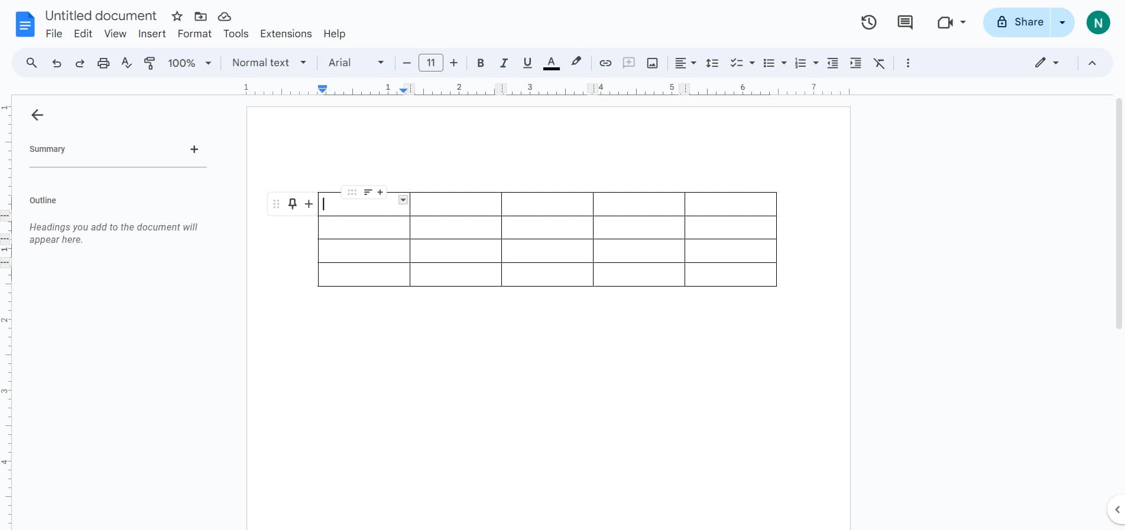Open the comments panel icon

905,22
